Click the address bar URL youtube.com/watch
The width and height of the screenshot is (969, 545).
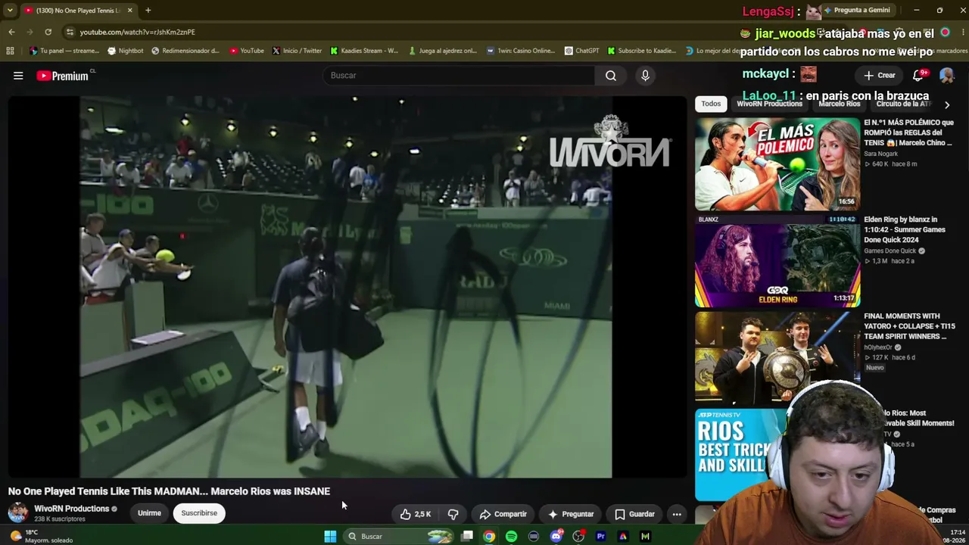tap(138, 32)
